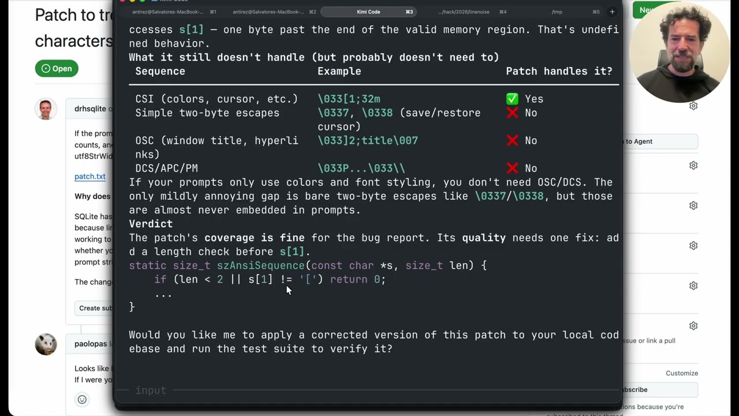
Task: Switch to the /tmp terminal tab
Action: tap(557, 12)
